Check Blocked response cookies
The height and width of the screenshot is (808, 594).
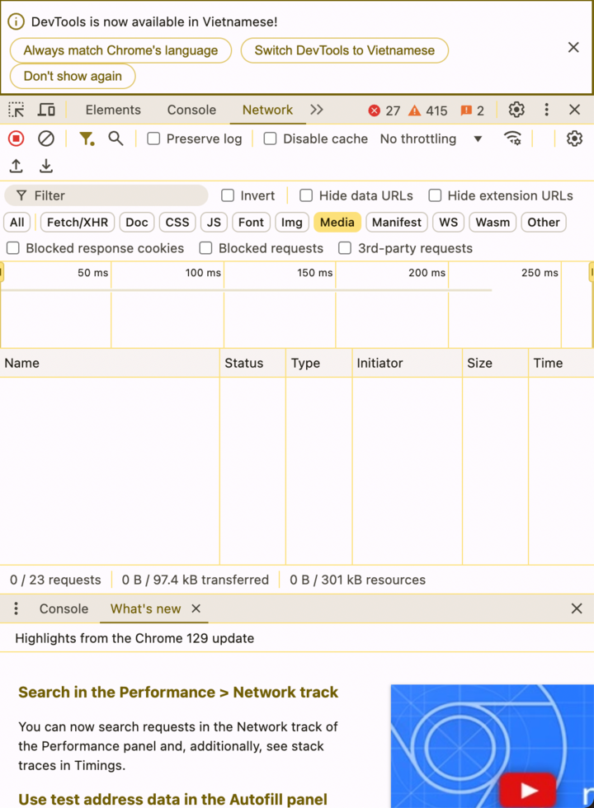(13, 248)
